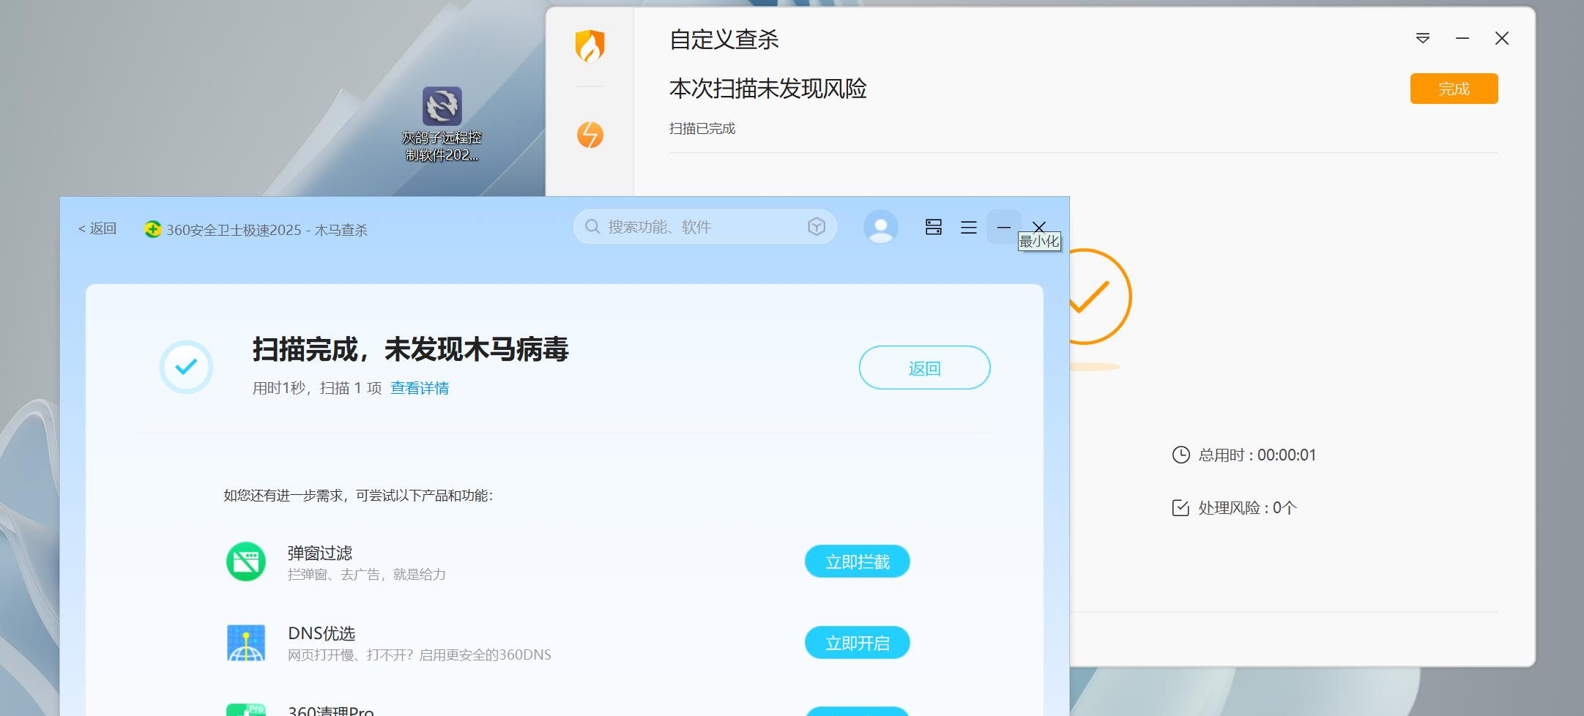Open the 灰鸽子远程控制软件 desktop icon
Image resolution: width=1584 pixels, height=716 pixels.
tap(442, 107)
